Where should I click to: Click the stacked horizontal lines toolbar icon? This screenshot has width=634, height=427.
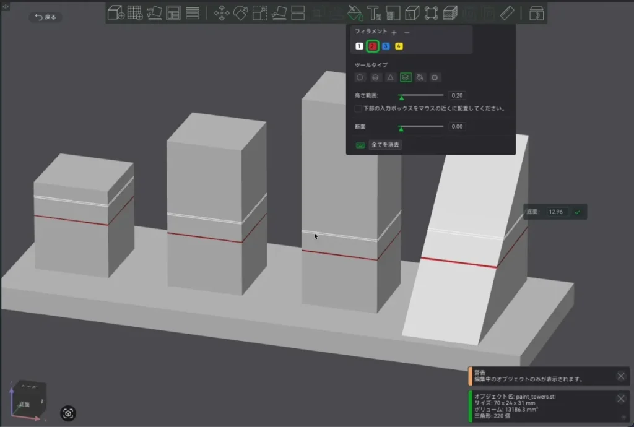(193, 13)
